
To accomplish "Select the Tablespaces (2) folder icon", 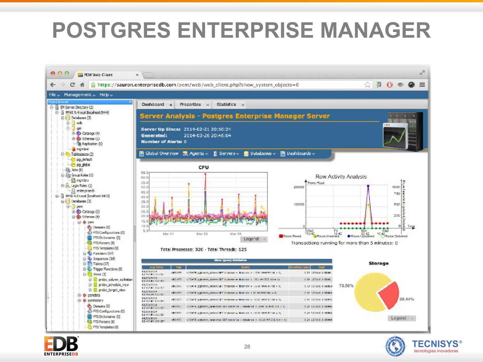I will (68, 154).
